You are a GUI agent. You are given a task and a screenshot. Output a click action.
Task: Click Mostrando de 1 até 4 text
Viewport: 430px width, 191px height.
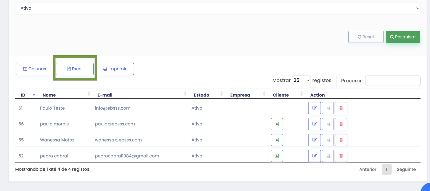[x=52, y=169]
